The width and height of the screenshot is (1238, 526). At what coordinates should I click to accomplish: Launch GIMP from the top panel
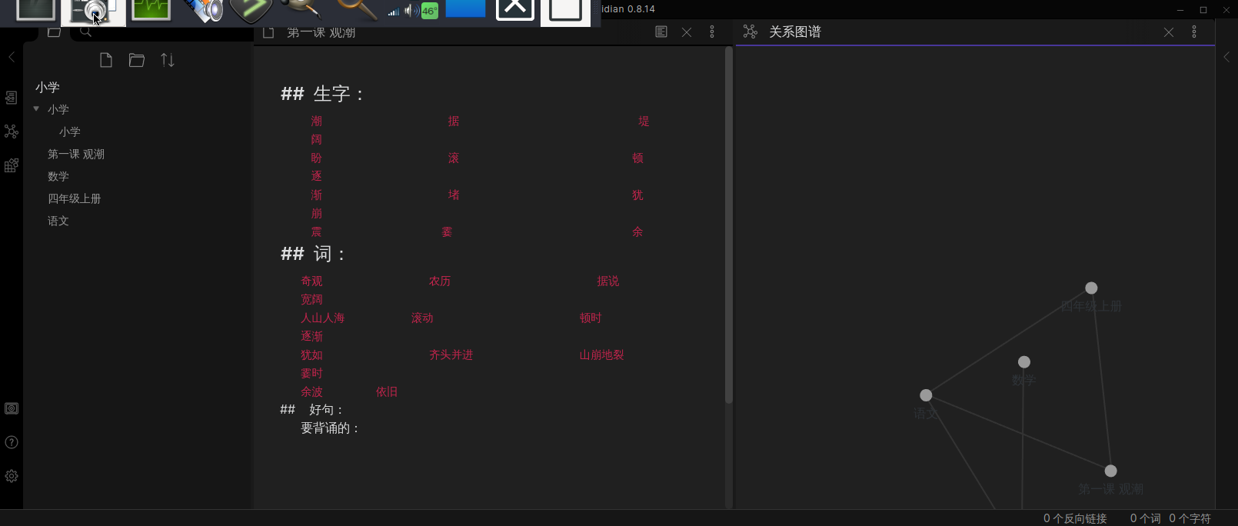[x=301, y=9]
